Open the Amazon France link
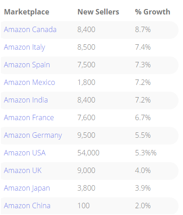The height and width of the screenshot is (215, 183). [x=29, y=118]
